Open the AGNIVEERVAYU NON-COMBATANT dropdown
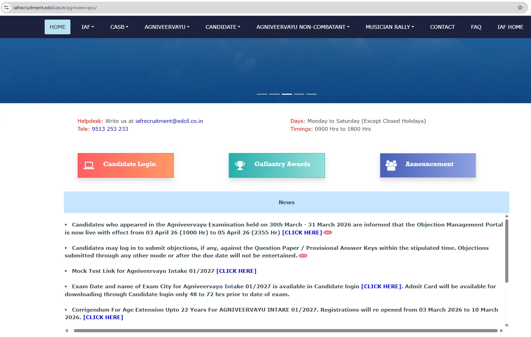This screenshot has width=531, height=337. pos(303,27)
